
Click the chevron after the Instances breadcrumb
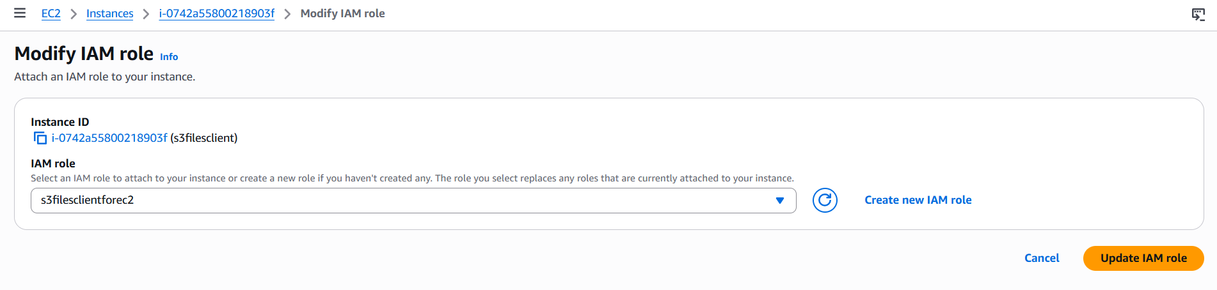coord(146,14)
